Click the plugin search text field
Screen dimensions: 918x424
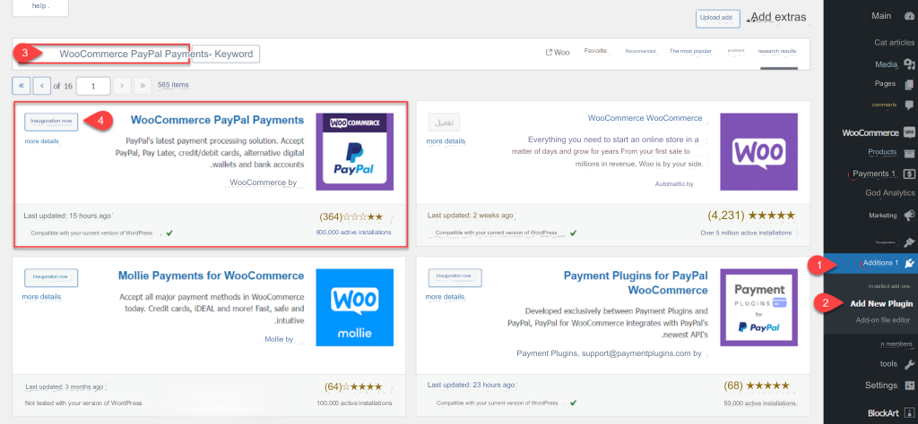click(102, 54)
